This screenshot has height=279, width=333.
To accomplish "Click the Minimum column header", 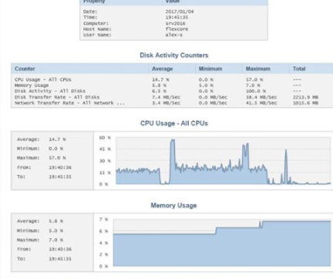I will [210, 69].
